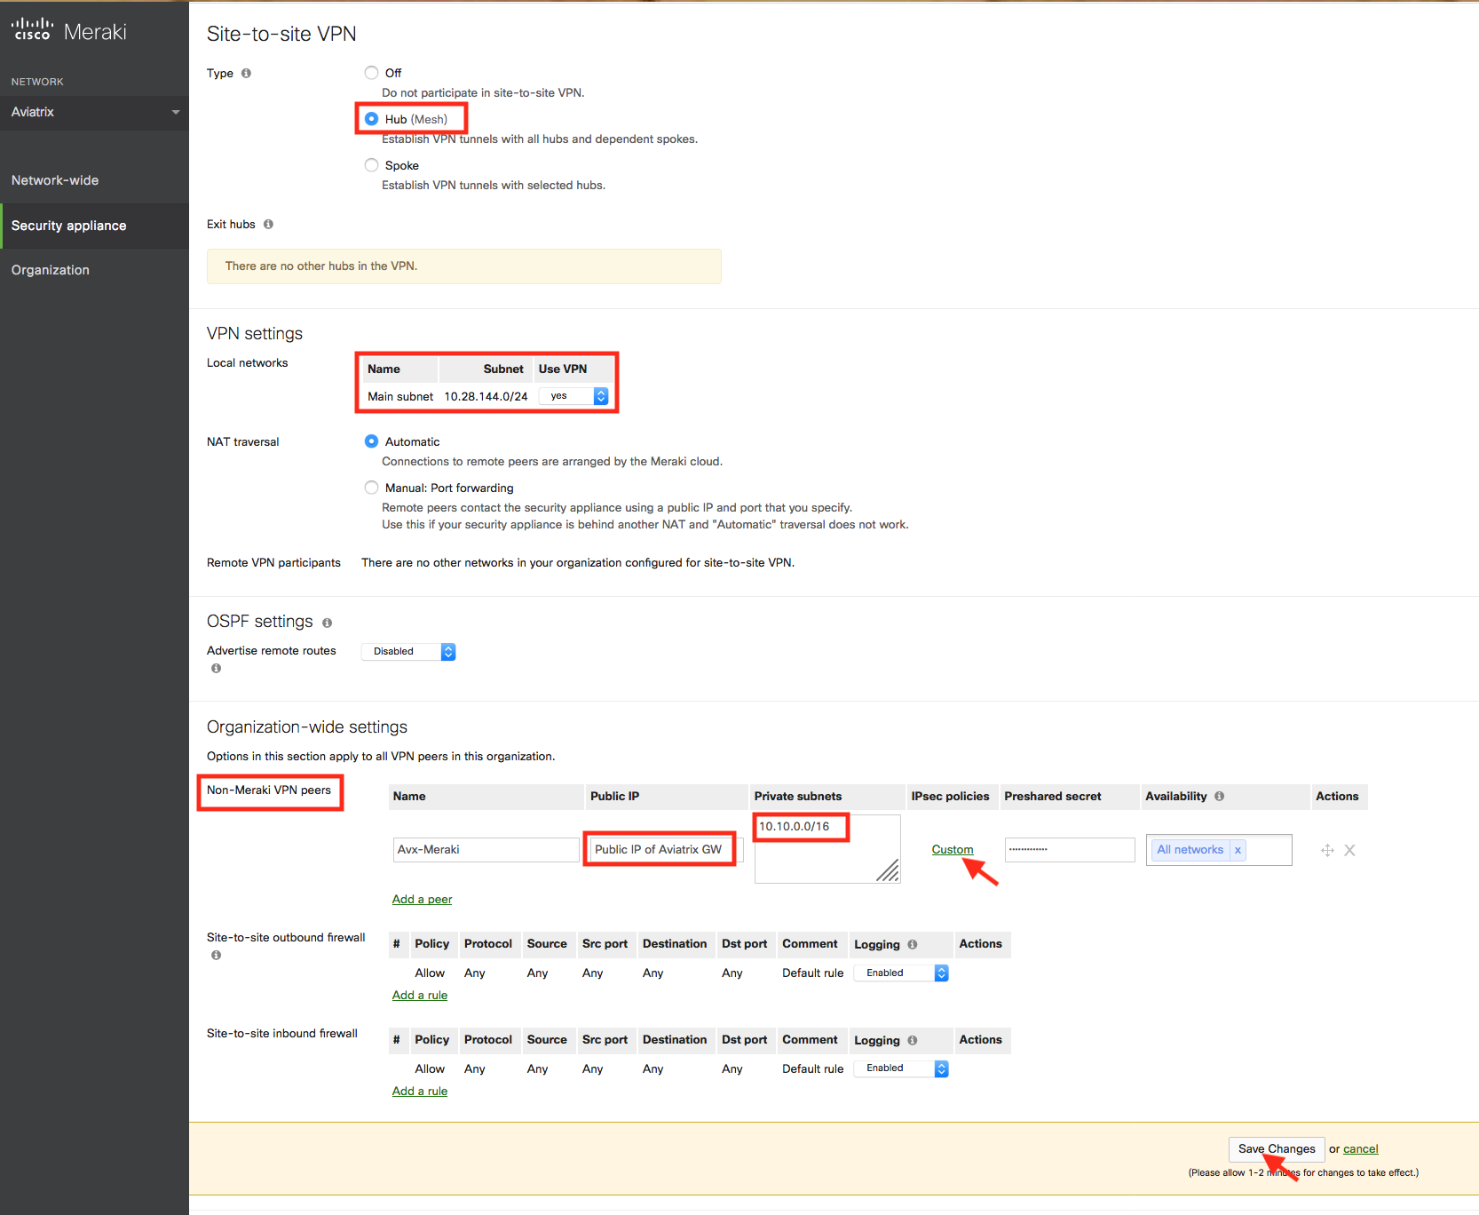Viewport: 1479px width, 1215px height.
Task: Click the move handle for Avx-Meraki peer
Action: [1327, 850]
